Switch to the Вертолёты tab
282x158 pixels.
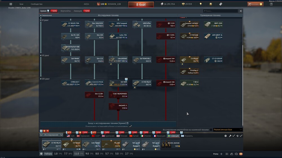pyautogui.click(x=65, y=11)
